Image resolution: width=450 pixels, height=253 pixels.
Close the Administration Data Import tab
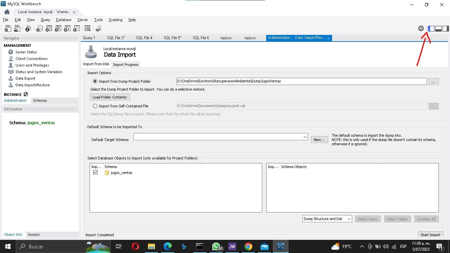click(328, 38)
